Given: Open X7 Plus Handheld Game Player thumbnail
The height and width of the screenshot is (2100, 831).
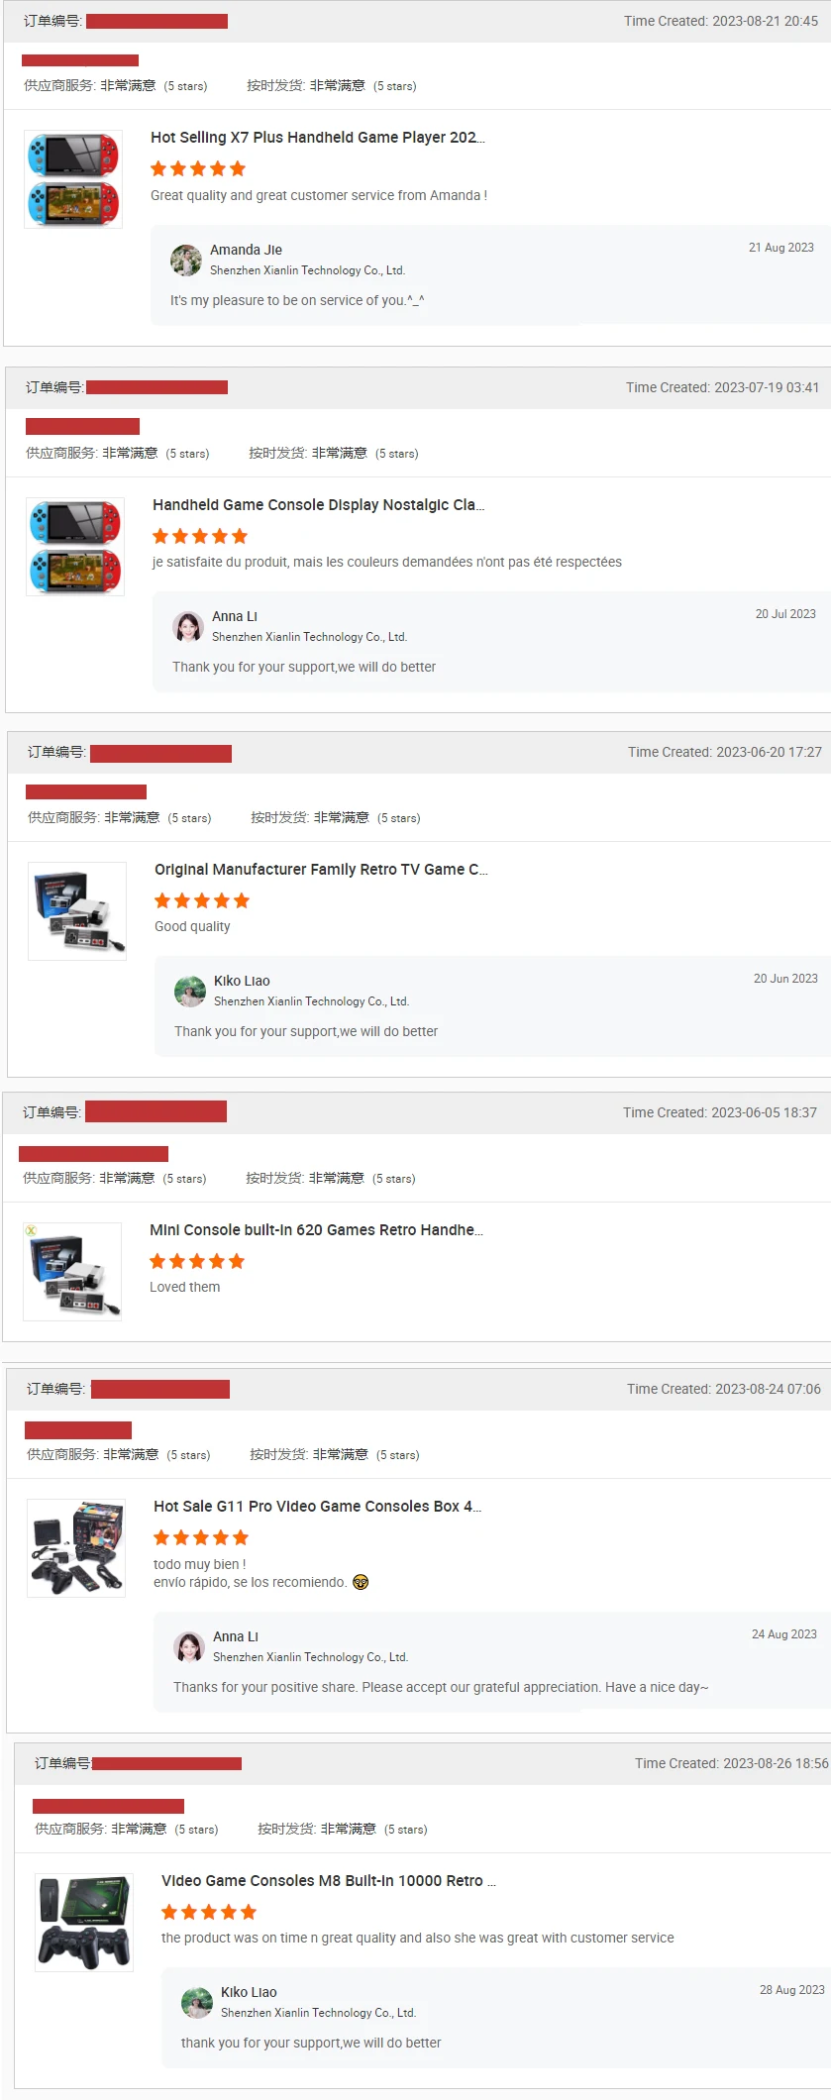Looking at the screenshot, I should 73,179.
